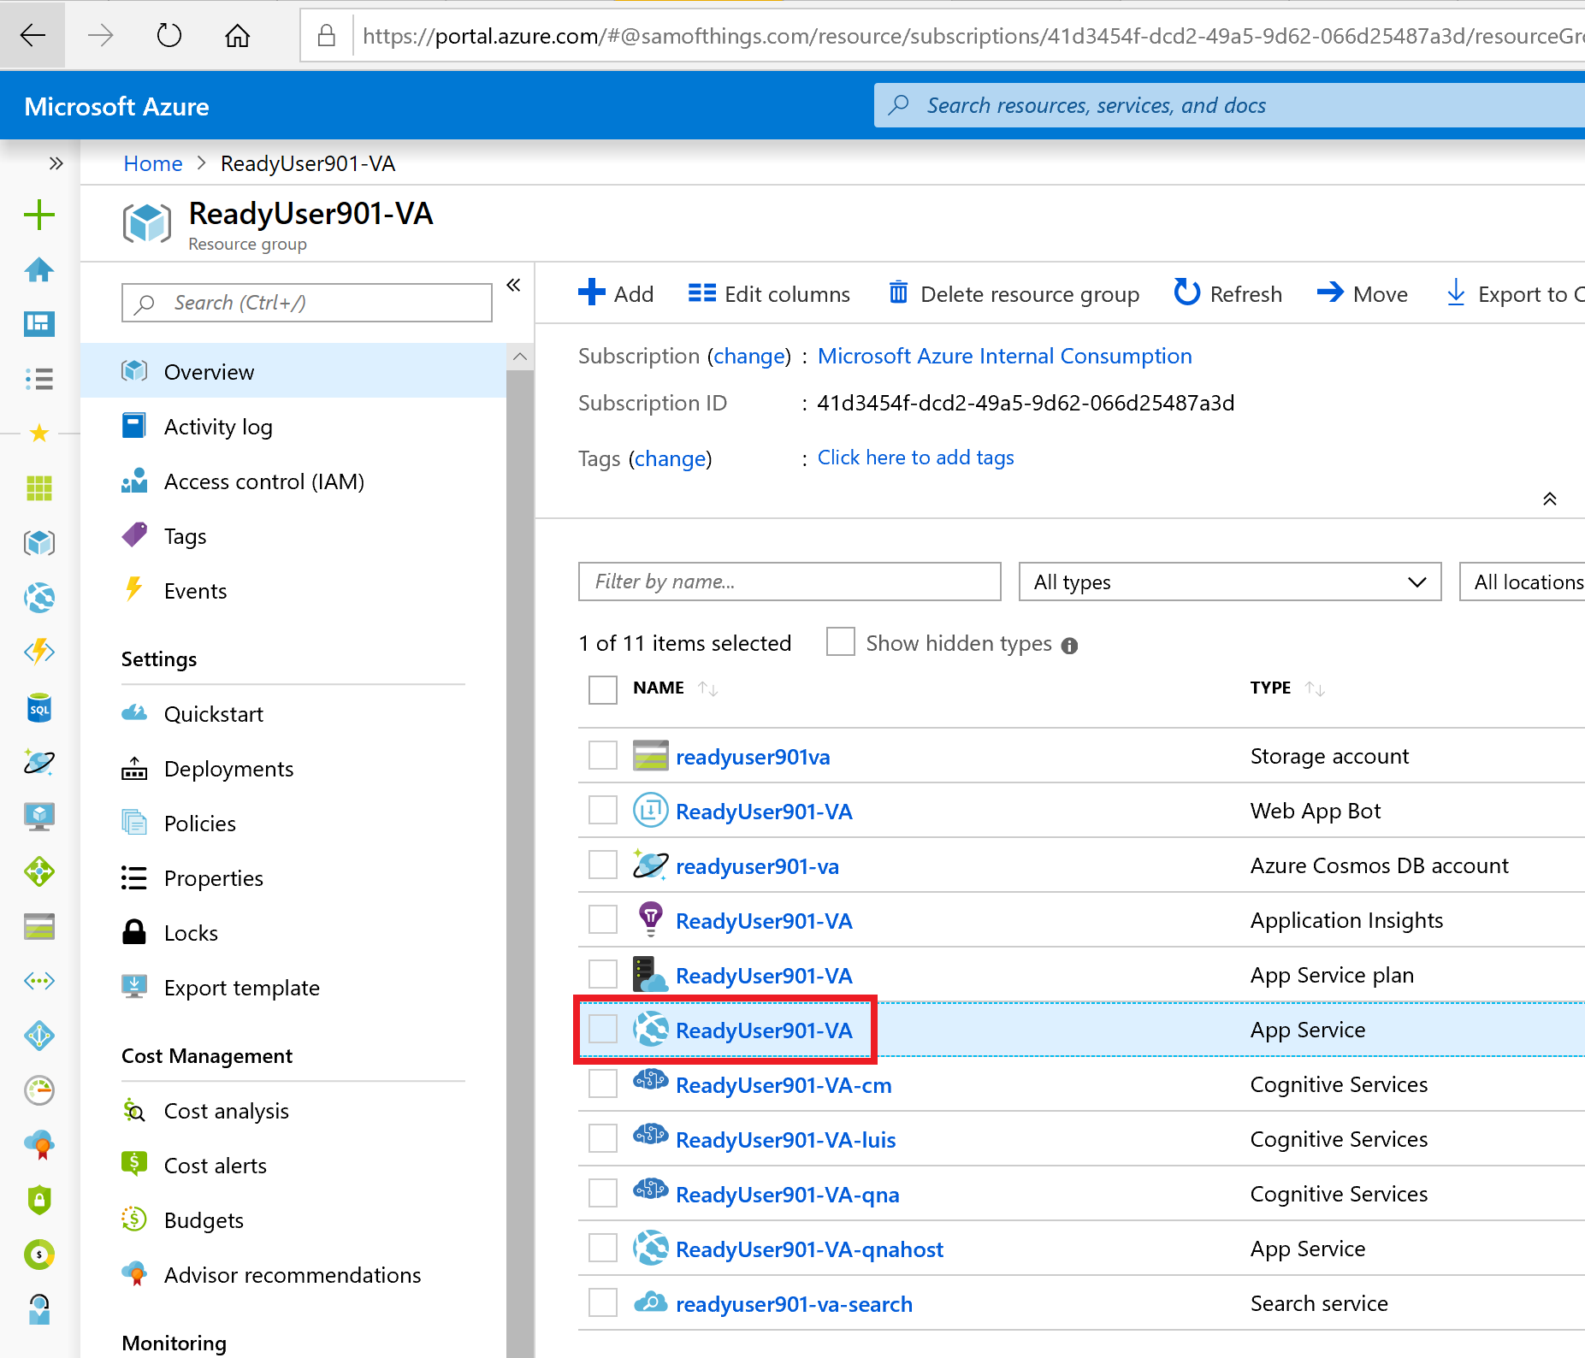This screenshot has height=1358, width=1585.
Task: Check the Web App Bot row checkbox
Action: tap(603, 810)
